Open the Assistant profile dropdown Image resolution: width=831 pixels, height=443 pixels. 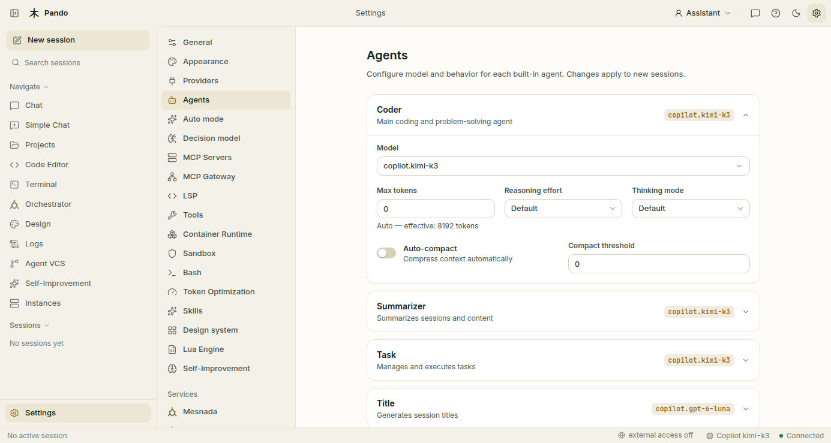pos(703,13)
